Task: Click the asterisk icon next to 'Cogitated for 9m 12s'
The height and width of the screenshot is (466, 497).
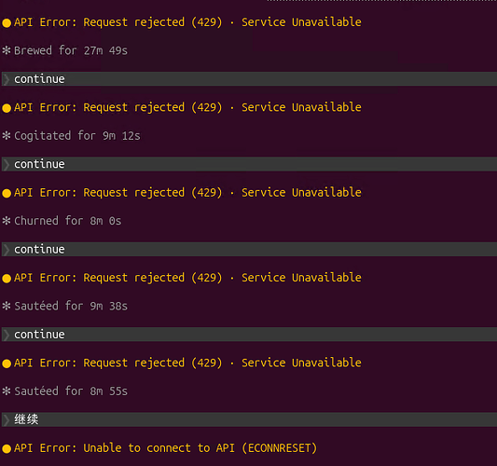Action: pyautogui.click(x=7, y=135)
